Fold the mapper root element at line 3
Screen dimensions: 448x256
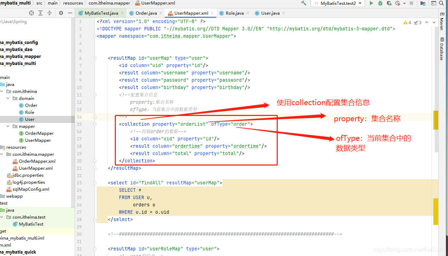(x=94, y=36)
